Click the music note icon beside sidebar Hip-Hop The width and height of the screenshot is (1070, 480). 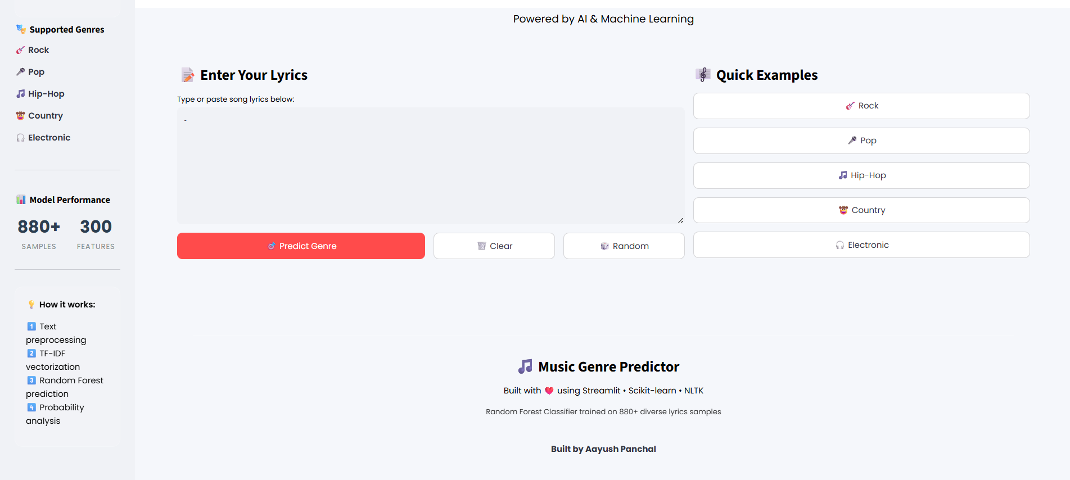(x=20, y=94)
